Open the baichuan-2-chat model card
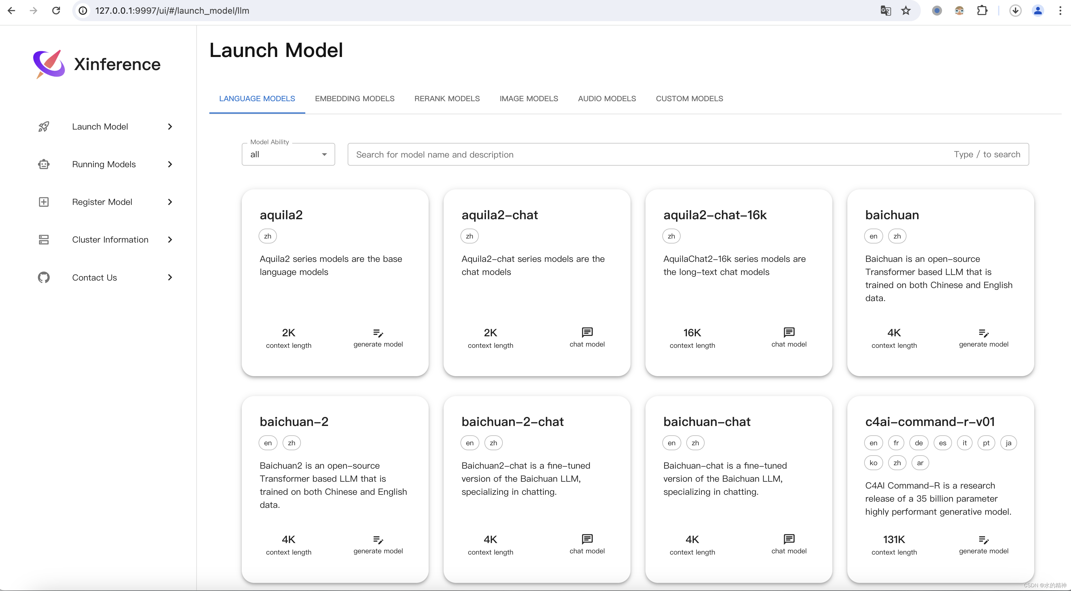 (536, 489)
